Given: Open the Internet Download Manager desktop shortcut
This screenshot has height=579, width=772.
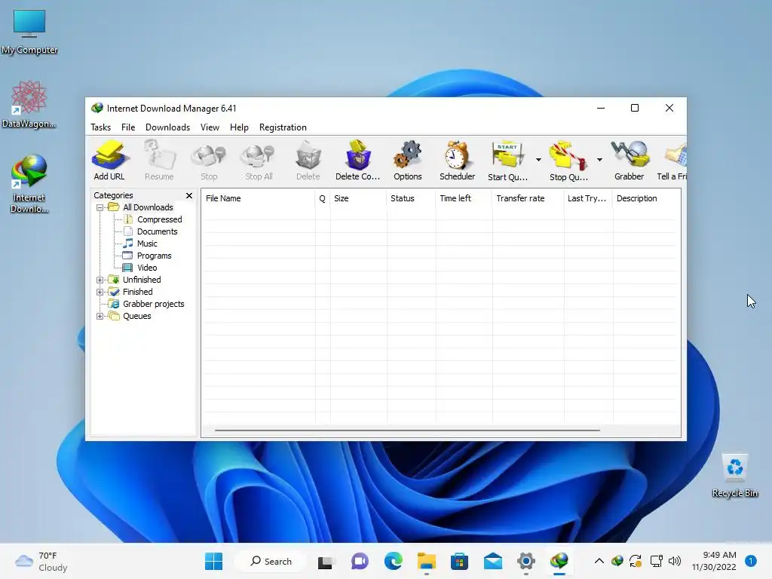Looking at the screenshot, I should point(29,184).
